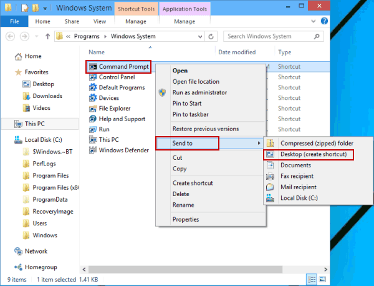Image resolution: width=374 pixels, height=286 pixels.
Task: Click the Help and Support icon
Action: pyautogui.click(x=93, y=119)
